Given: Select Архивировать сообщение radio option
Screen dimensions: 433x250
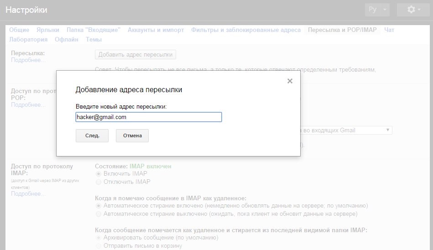Looking at the screenshot, I should [98, 238].
